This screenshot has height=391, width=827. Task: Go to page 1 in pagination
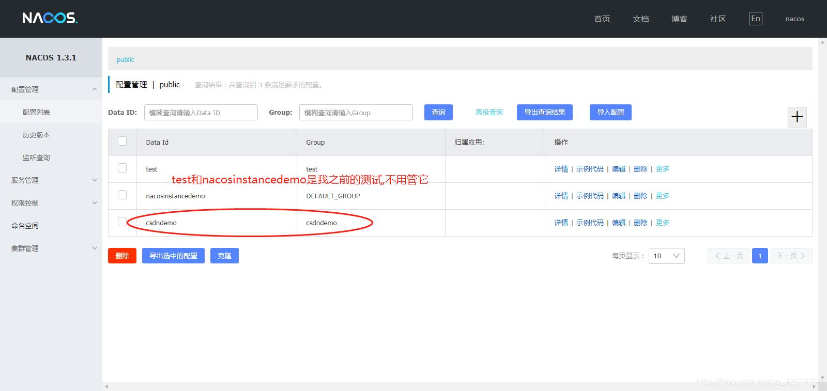[760, 256]
